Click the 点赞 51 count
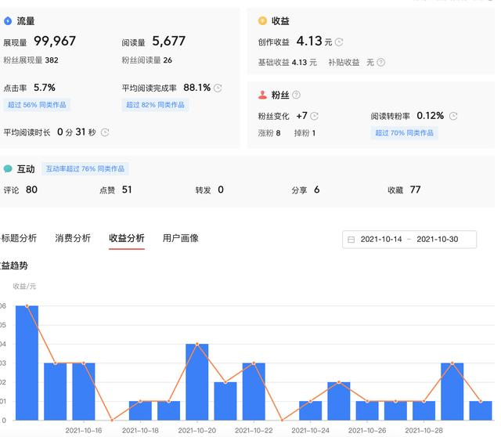This screenshot has height=437, width=501. (116, 190)
